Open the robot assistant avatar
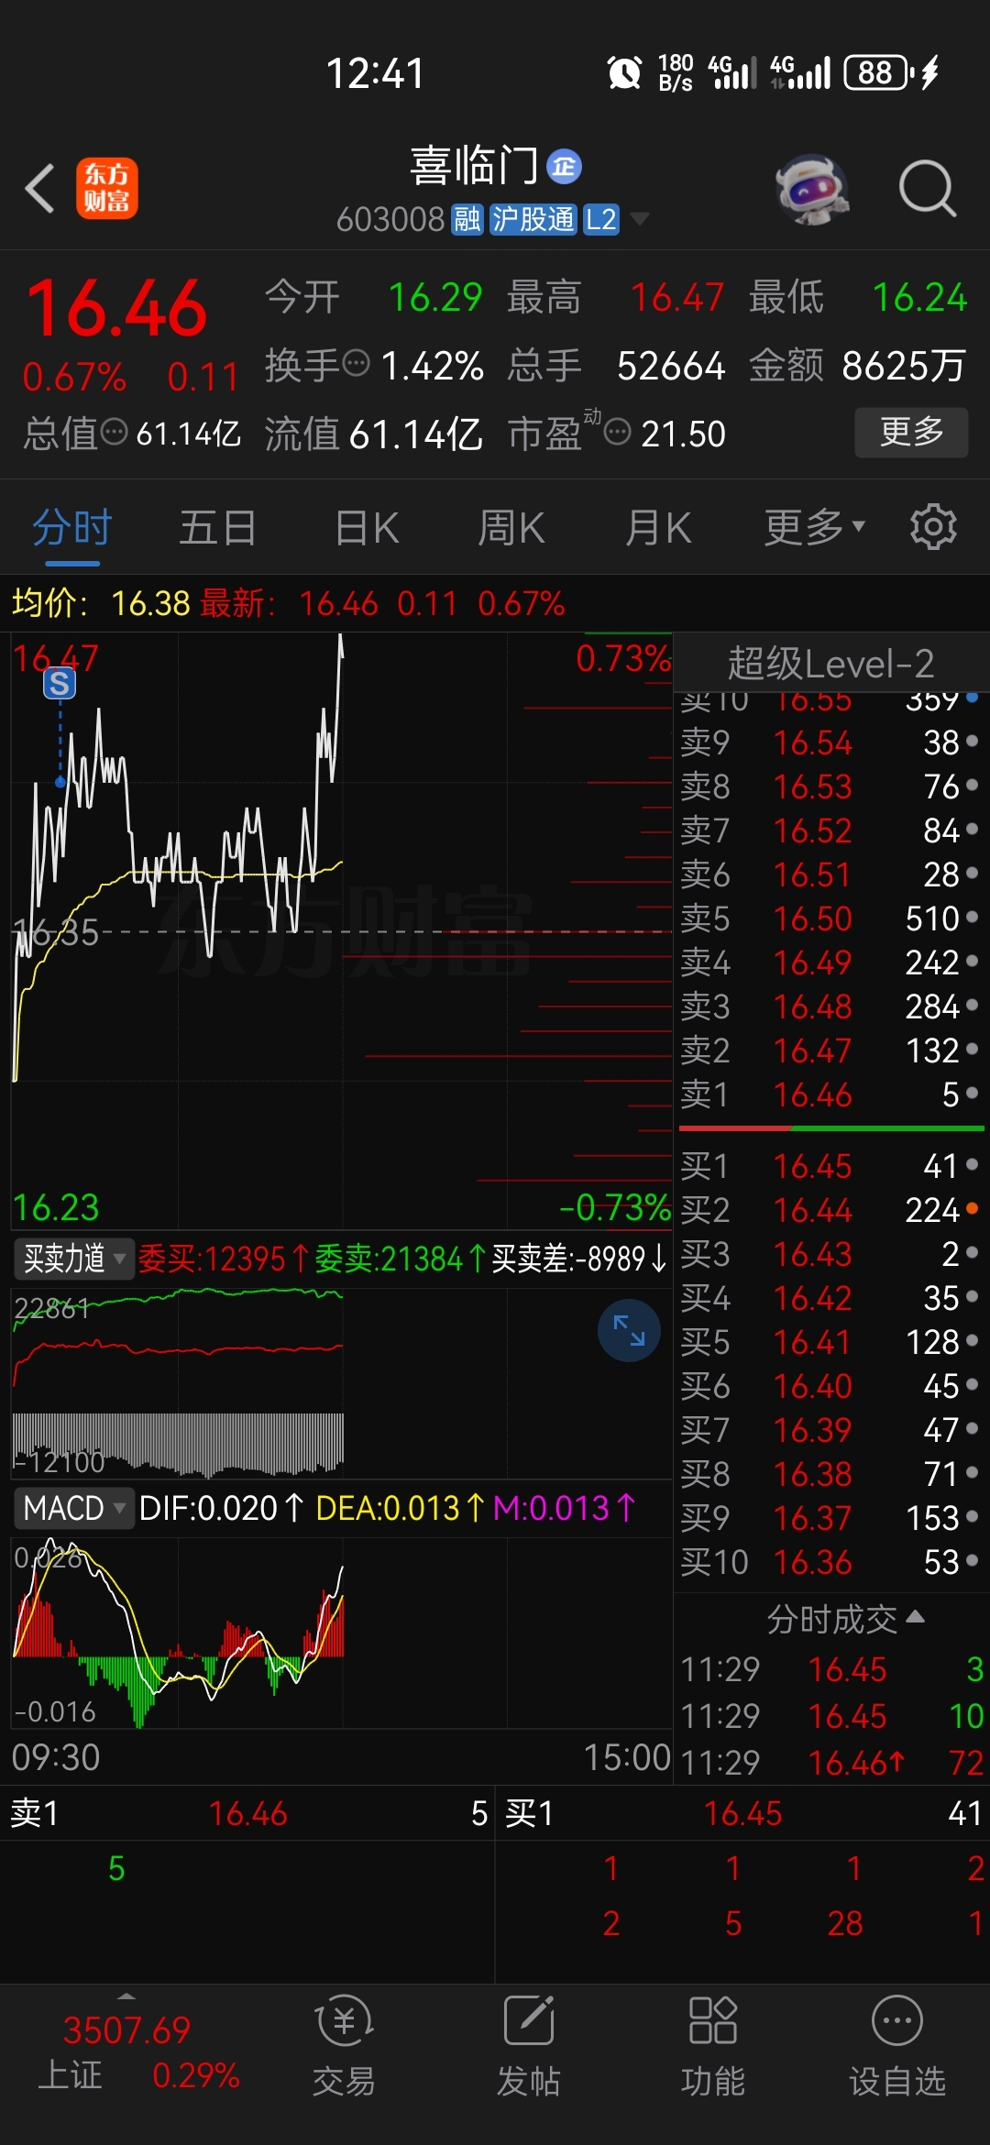The image size is (990, 2145). pos(812,189)
